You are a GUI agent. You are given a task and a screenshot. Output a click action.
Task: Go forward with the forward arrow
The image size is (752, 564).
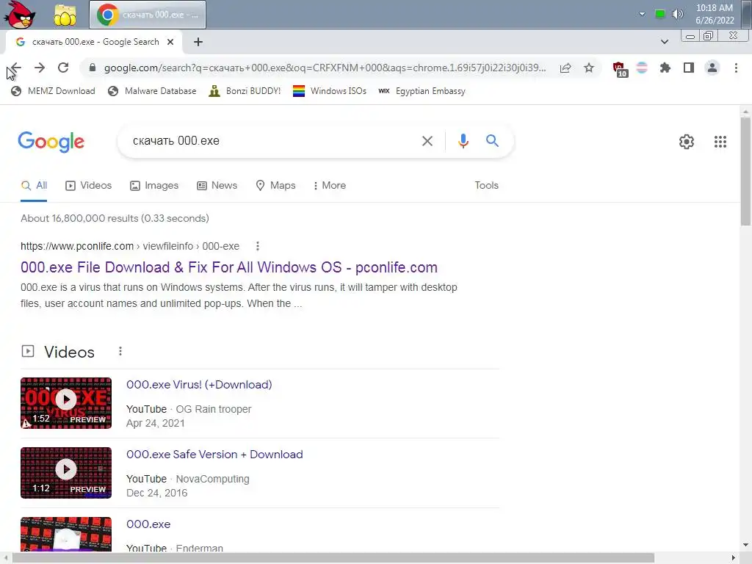40,68
